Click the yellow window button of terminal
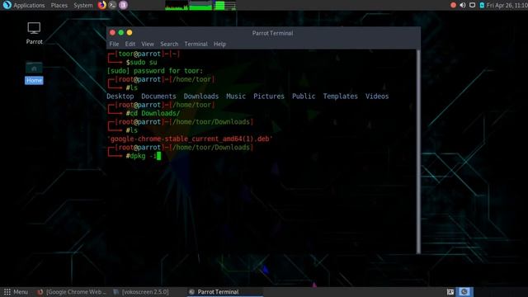Image resolution: width=528 pixels, height=297 pixels. (130, 33)
